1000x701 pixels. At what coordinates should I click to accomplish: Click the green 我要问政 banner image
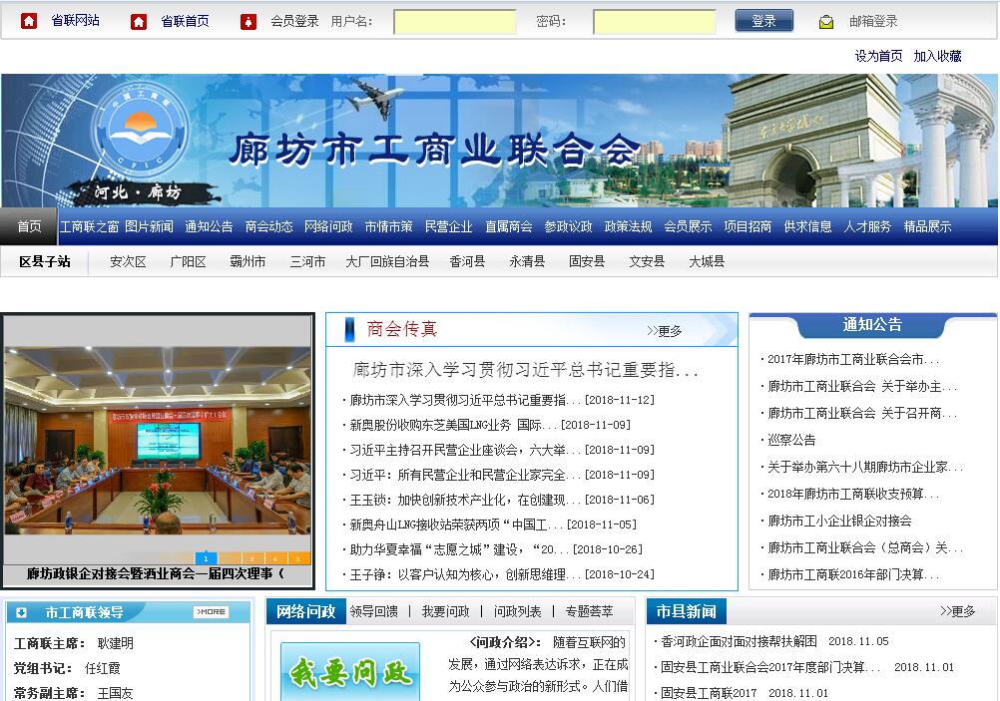pyautogui.click(x=349, y=672)
